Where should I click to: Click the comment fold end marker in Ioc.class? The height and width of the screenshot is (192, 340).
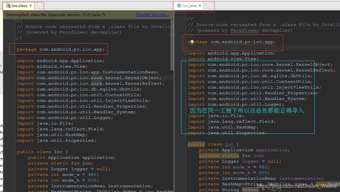pos(15,38)
